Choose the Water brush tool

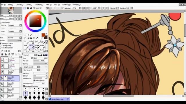pos(26,47)
